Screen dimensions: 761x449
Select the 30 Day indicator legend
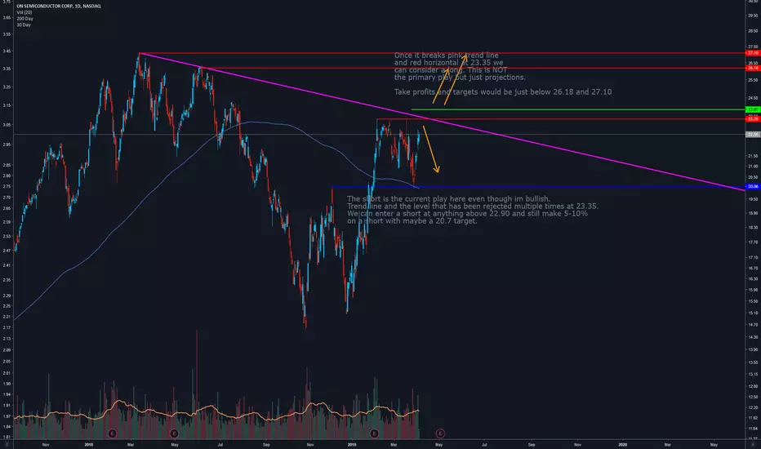point(24,24)
